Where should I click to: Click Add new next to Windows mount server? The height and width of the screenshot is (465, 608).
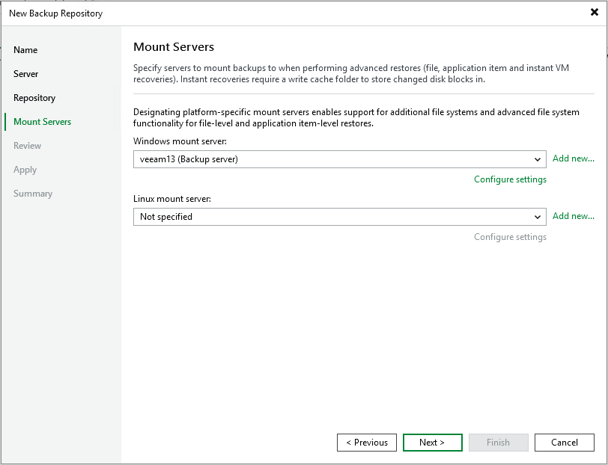(x=573, y=158)
